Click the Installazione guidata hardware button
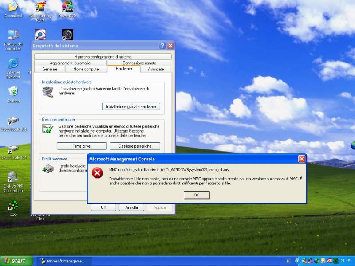 [131, 106]
